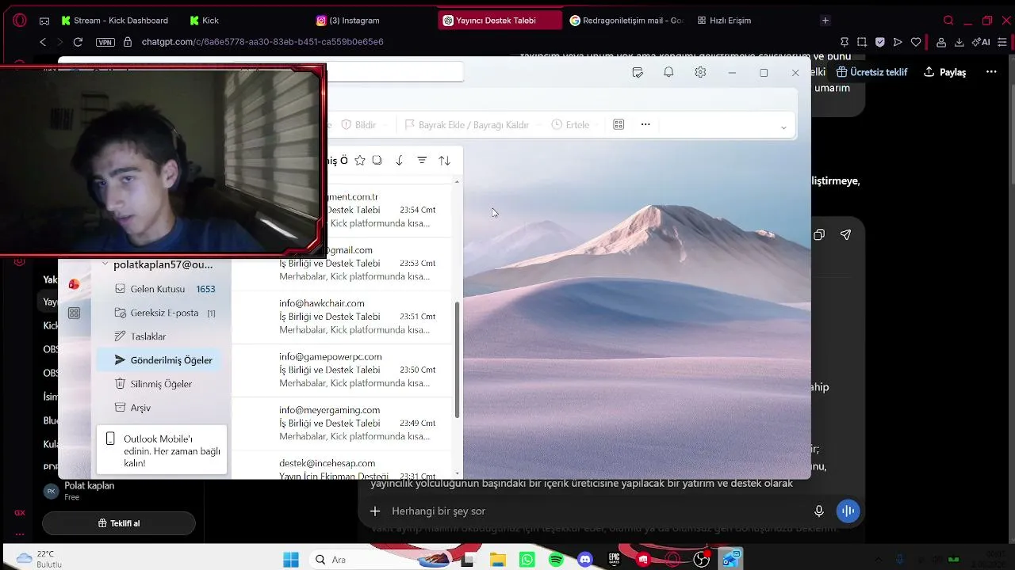Start ChatGPT voice mode blue button
The image size is (1015, 570).
(848, 511)
